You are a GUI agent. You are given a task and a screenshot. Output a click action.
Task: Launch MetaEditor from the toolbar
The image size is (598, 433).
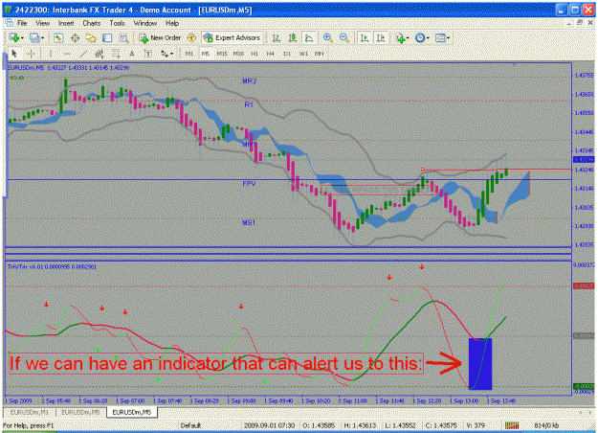(191, 37)
